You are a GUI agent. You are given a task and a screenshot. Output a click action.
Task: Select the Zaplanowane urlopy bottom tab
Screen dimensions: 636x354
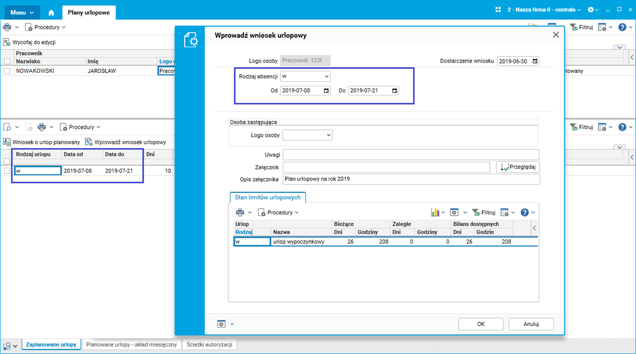[51, 345]
